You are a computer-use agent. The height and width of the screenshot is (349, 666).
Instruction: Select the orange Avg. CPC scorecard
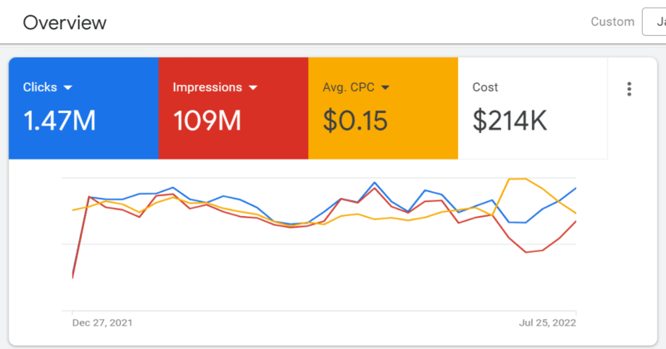click(x=383, y=108)
